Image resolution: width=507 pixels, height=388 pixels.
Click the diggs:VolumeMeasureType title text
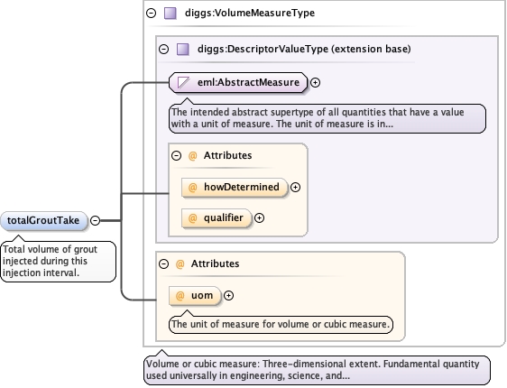pyautogui.click(x=250, y=13)
